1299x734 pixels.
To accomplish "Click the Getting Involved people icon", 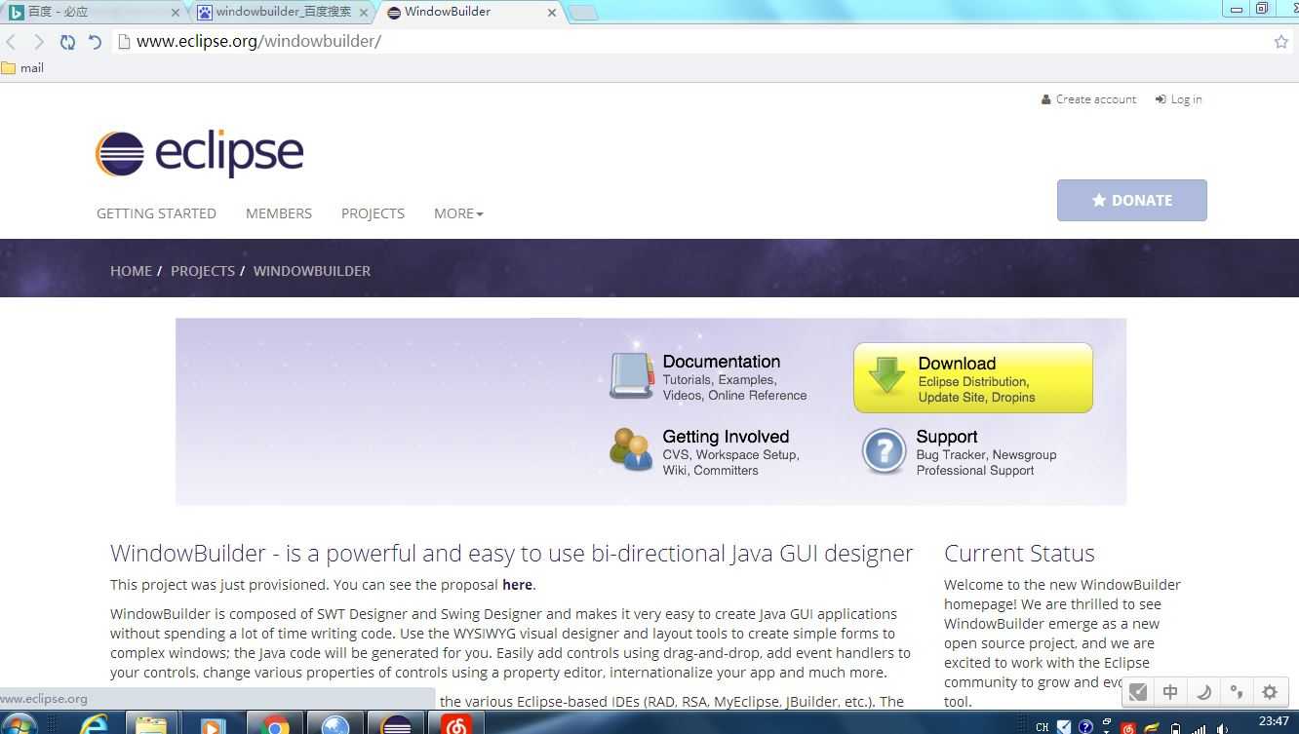I will 631,449.
